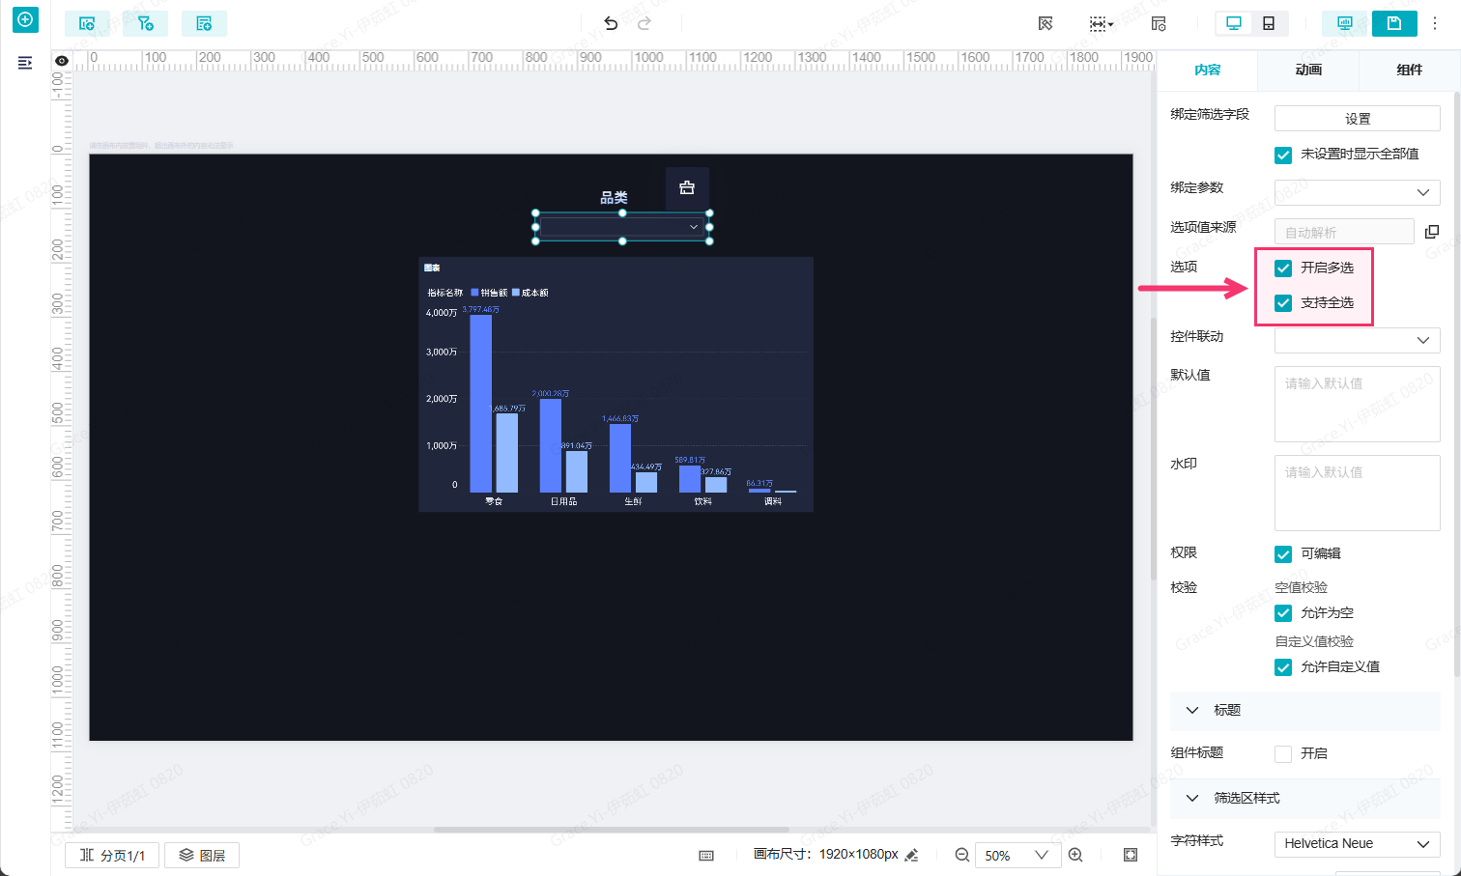Click the copy icon next to 自动解析
Image resolution: width=1461 pixels, height=876 pixels.
pos(1432,232)
